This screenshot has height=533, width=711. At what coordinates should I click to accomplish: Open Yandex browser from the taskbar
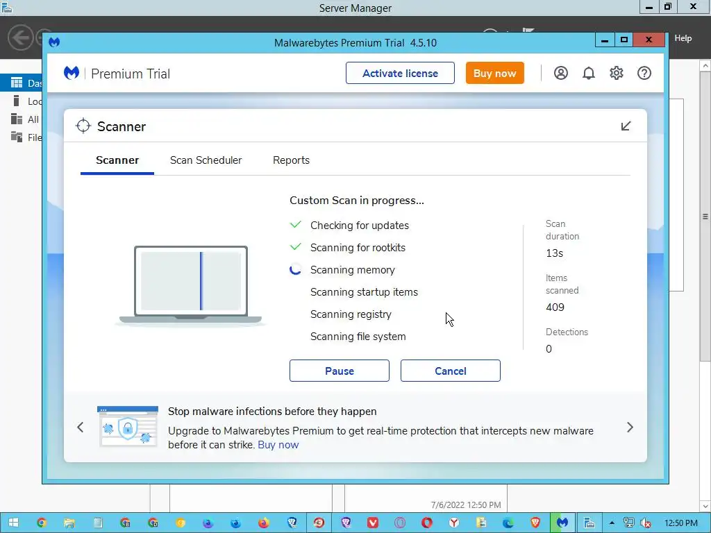point(454,523)
